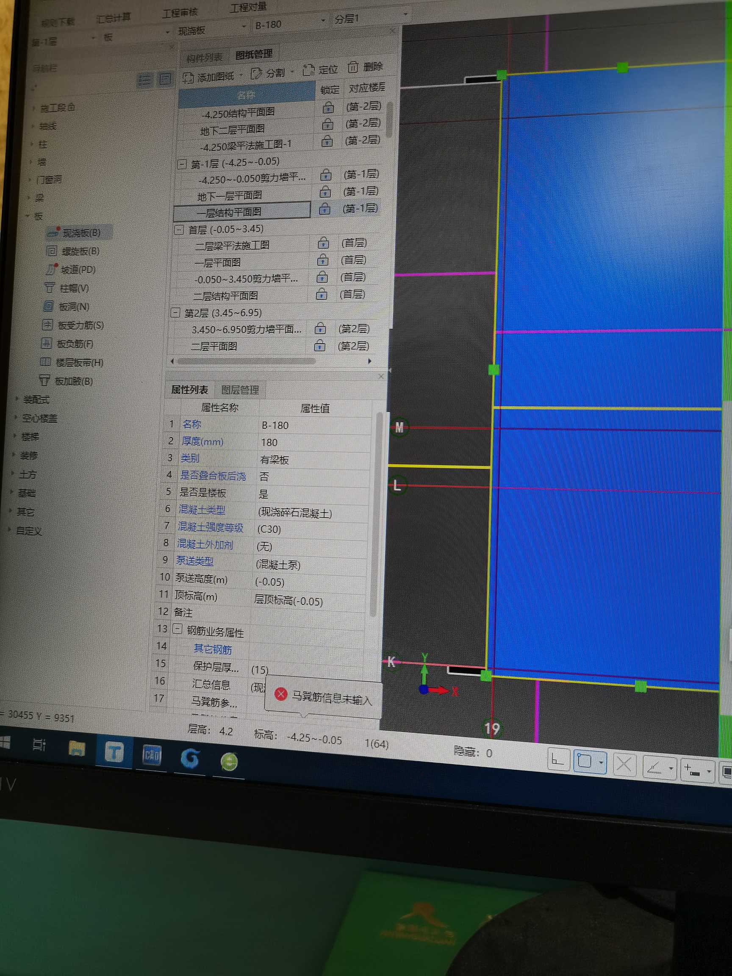The height and width of the screenshot is (976, 732).
Task: Collapse the 钢筋业务属性 property group
Action: pos(177,629)
